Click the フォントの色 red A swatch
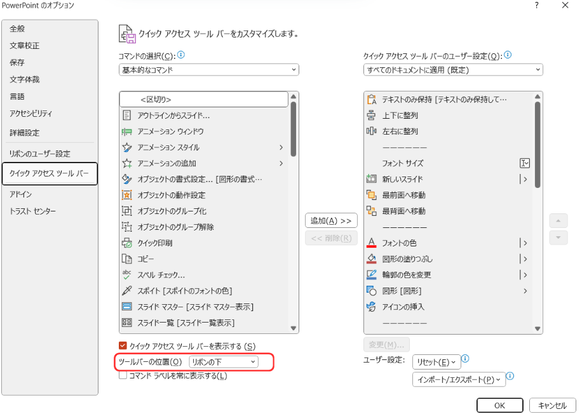Viewport: 582px width, 414px height. (372, 243)
